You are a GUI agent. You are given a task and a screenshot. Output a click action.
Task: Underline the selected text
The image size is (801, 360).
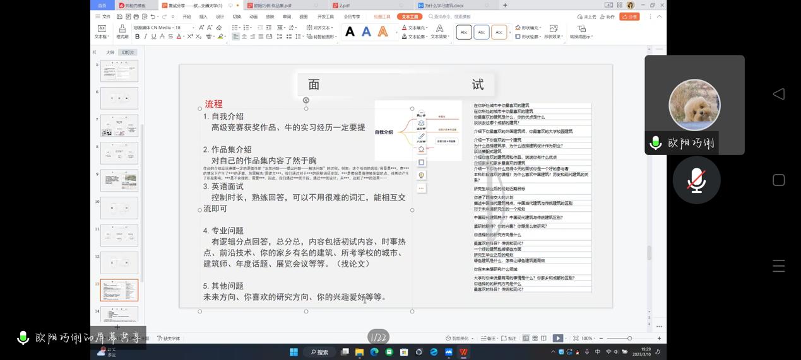(x=153, y=37)
